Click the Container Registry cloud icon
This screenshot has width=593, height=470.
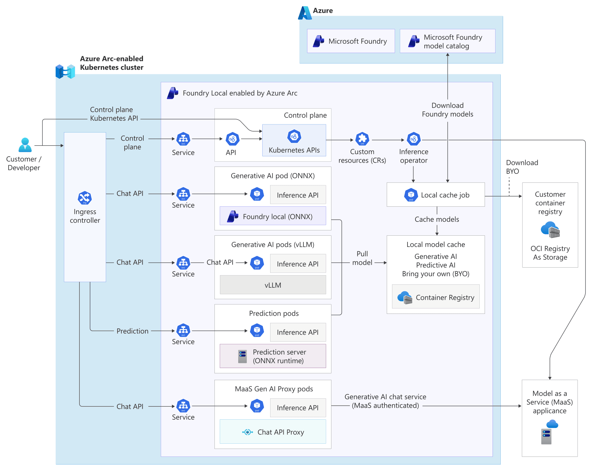coord(405,298)
